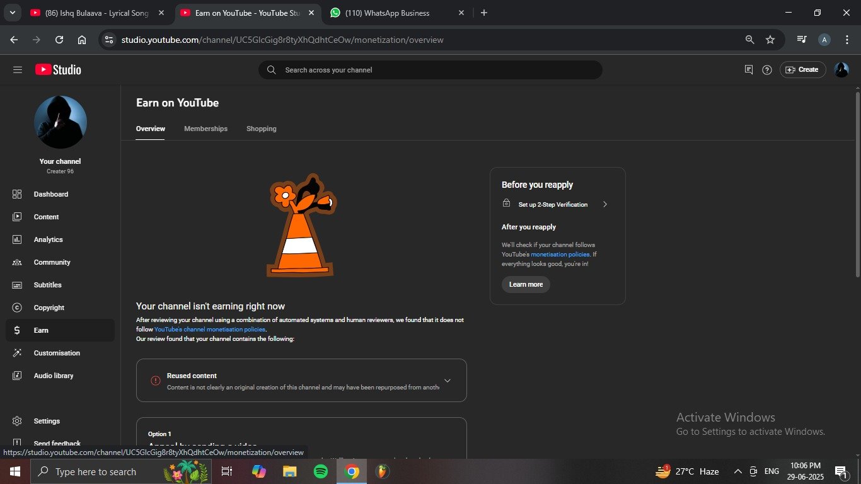861x484 pixels.
Task: Open a new browser tab
Action: click(483, 13)
